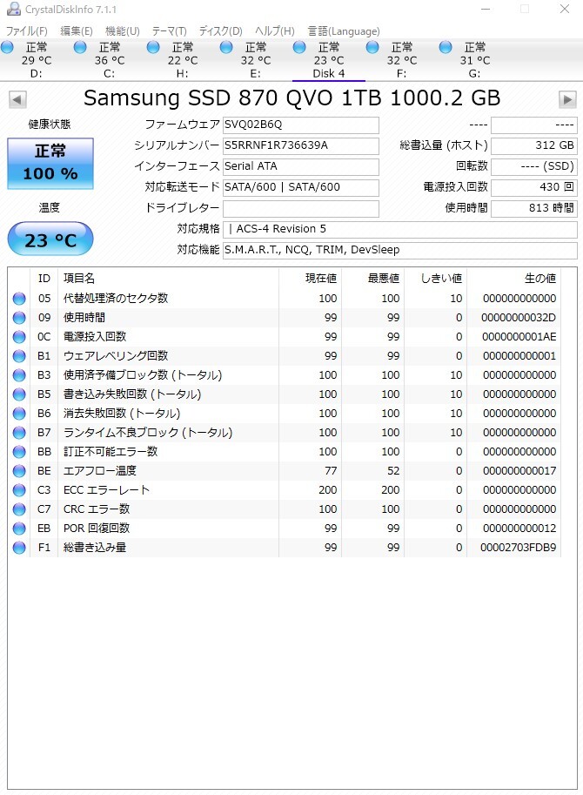Click the status dot of attribute B5
Viewport: 583px width, 795px height.
point(19,394)
